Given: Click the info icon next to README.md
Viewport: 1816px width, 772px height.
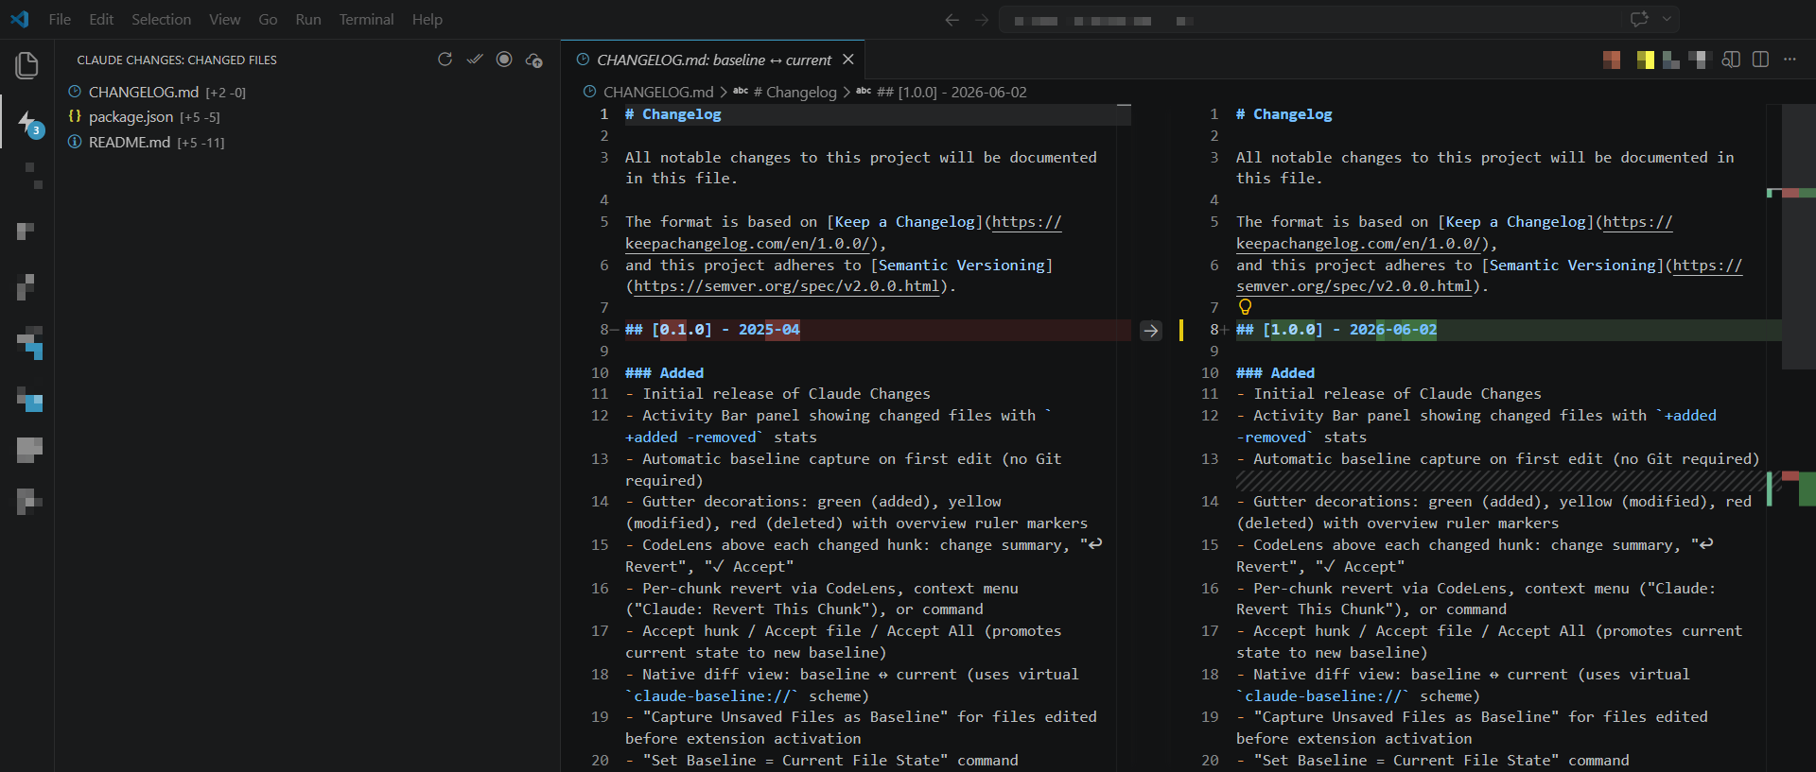Looking at the screenshot, I should coord(75,142).
